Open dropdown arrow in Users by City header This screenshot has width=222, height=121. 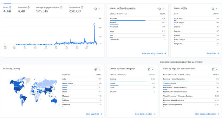216,9
